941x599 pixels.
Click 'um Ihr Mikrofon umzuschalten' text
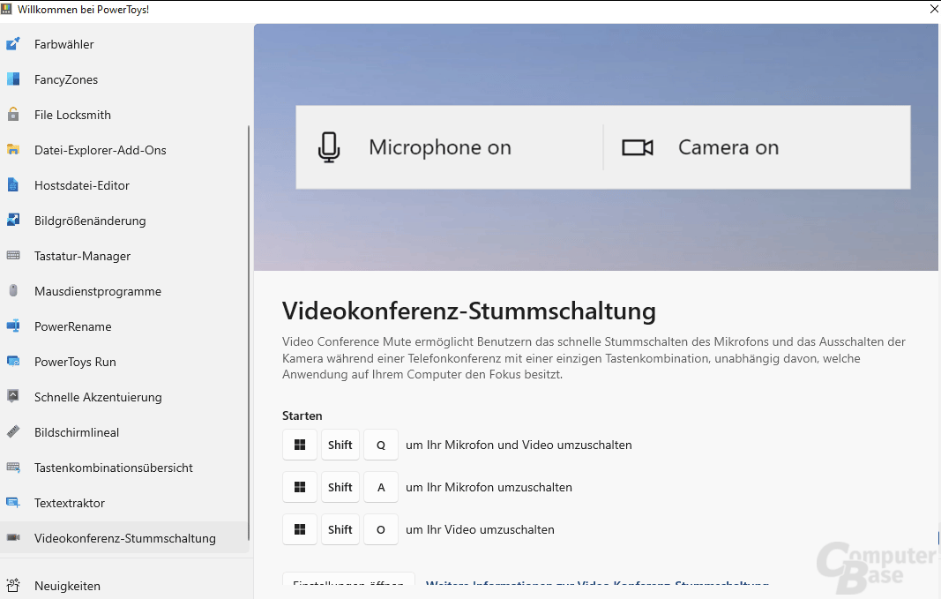[x=489, y=487]
